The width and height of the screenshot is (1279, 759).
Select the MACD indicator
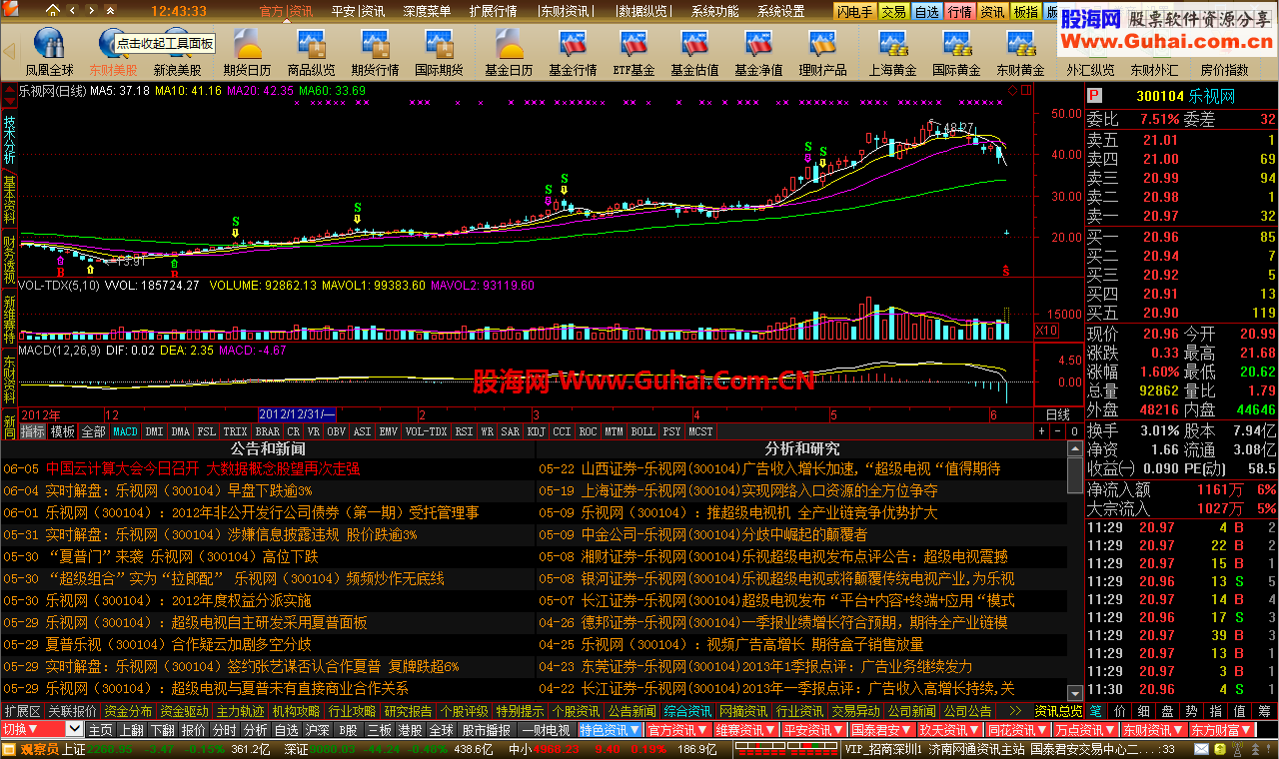(125, 431)
